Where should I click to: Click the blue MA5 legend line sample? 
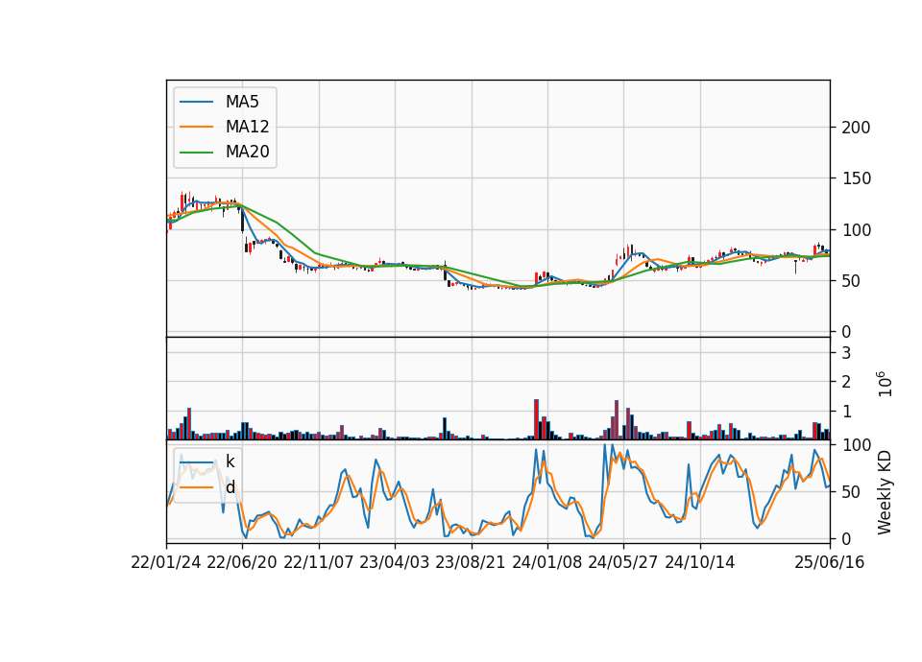[x=196, y=102]
